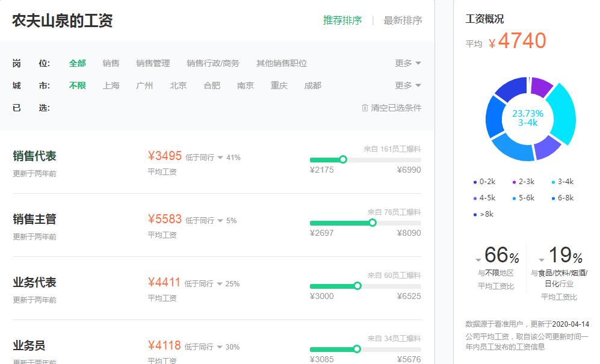Click 来自 60员工爆料 text

click(x=394, y=275)
